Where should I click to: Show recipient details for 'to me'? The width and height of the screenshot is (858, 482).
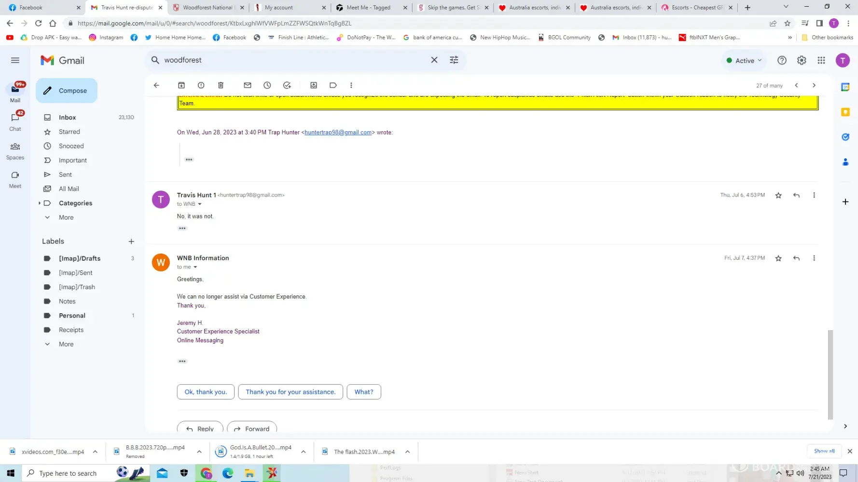click(195, 267)
